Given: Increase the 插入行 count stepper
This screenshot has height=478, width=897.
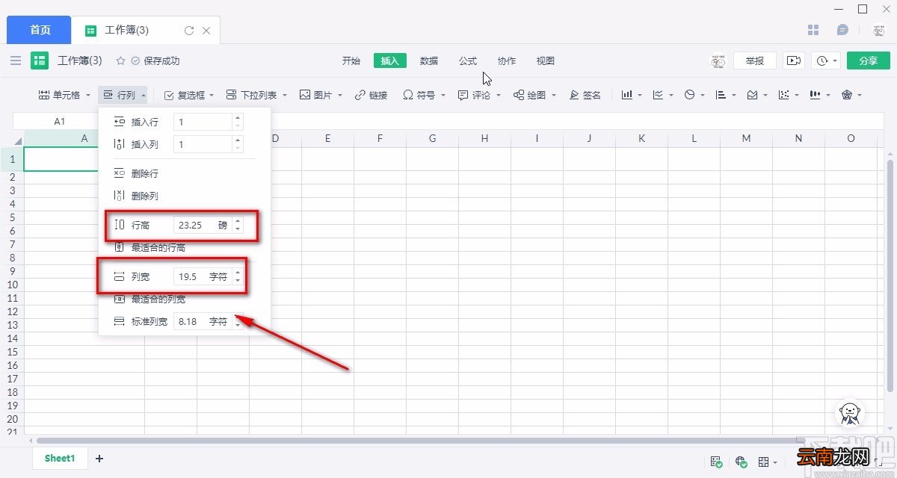Looking at the screenshot, I should pyautogui.click(x=238, y=118).
